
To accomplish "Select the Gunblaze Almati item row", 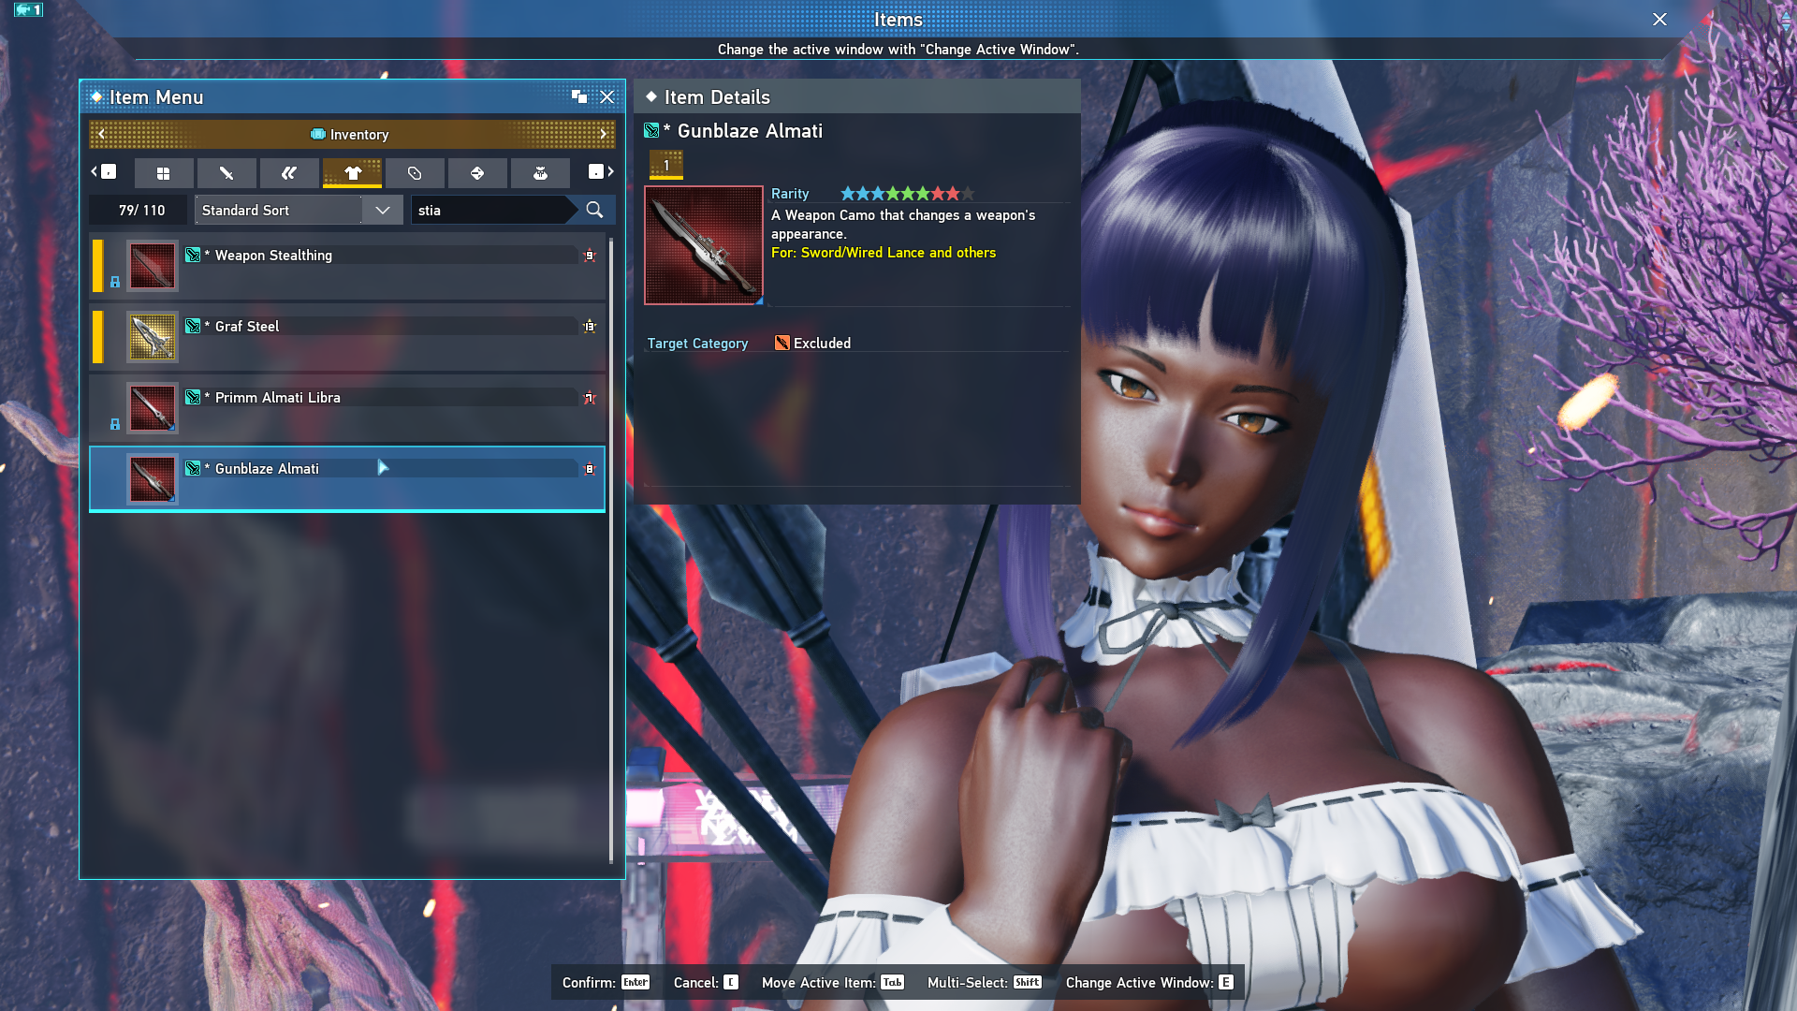I will pos(347,479).
